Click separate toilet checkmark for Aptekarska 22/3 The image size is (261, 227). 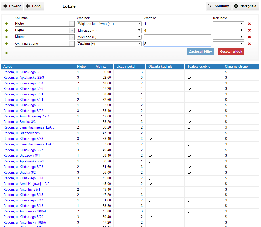[189, 78]
